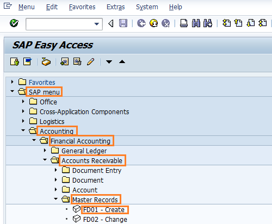The height and width of the screenshot is (224, 272).
Task: Open the command field dropdown arrow
Action: (x=97, y=24)
